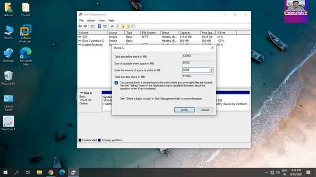Click the Back arrow in Disk Management toolbar
The width and height of the screenshot is (316, 177).
pyautogui.click(x=80, y=26)
